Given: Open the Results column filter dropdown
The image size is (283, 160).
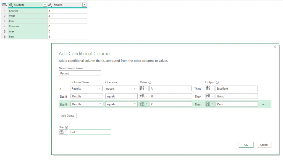Looking at the screenshot, I should 84,5.
